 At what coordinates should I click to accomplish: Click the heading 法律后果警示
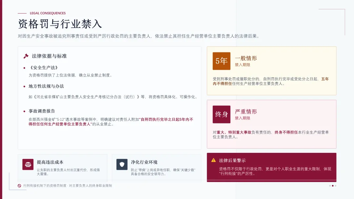point(232,160)
